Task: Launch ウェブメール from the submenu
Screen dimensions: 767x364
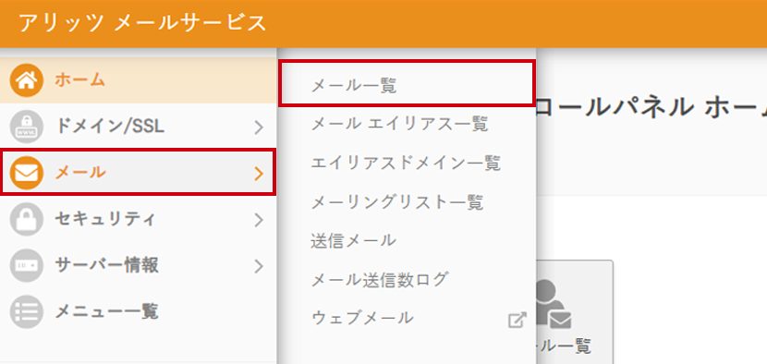Action: [x=362, y=318]
